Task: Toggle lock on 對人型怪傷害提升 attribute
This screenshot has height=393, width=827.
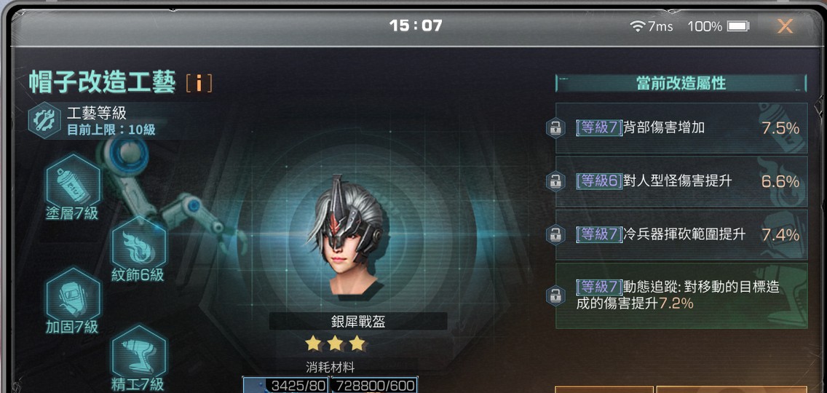Action: tap(555, 181)
